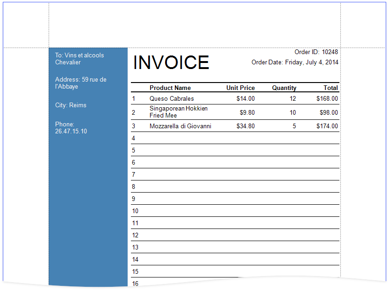The width and height of the screenshot is (389, 291).
Task: Click the City: Reims label
Action: 71,105
